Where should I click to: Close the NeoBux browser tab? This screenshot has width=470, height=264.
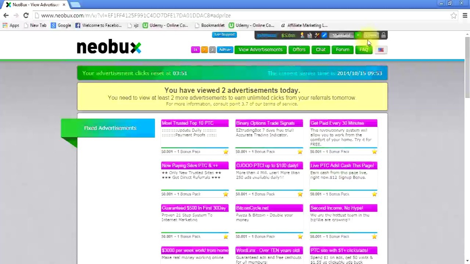(63, 4)
